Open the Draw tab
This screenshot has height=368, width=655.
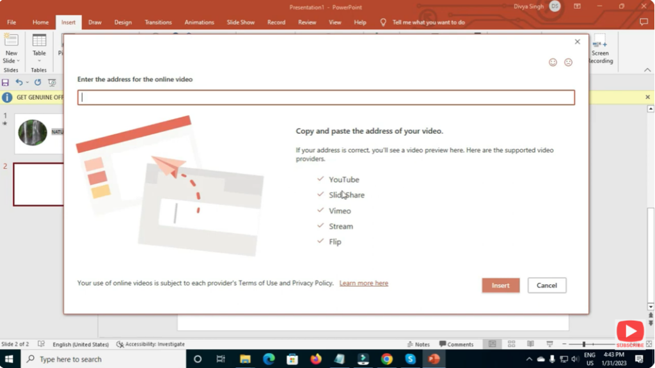[95, 22]
